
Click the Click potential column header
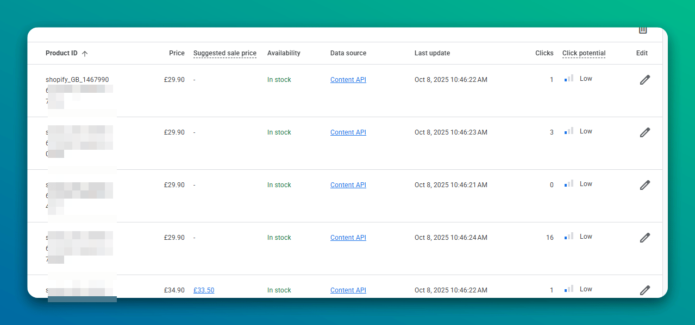[584, 53]
